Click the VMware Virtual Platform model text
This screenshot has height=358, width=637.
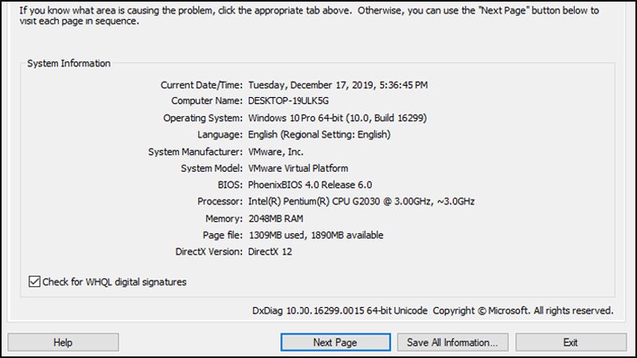pyautogui.click(x=298, y=168)
